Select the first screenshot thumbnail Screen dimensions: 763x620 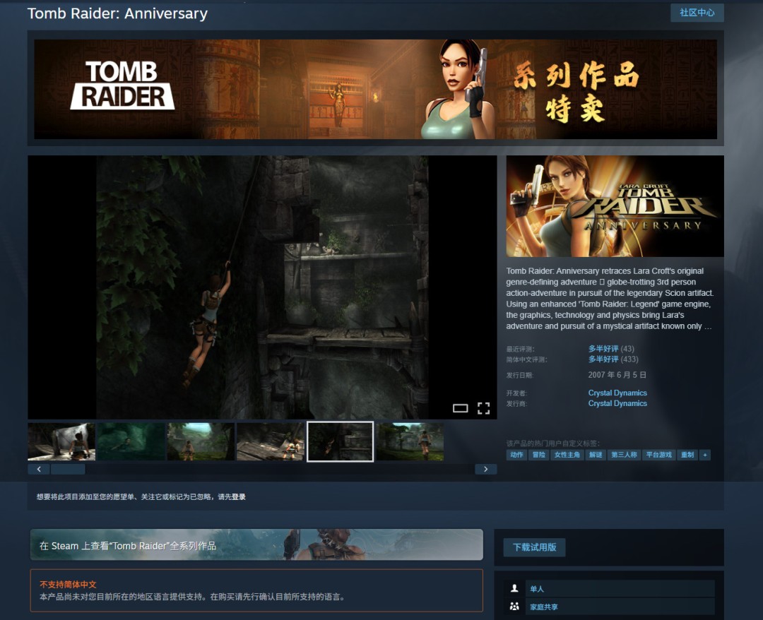pos(61,442)
